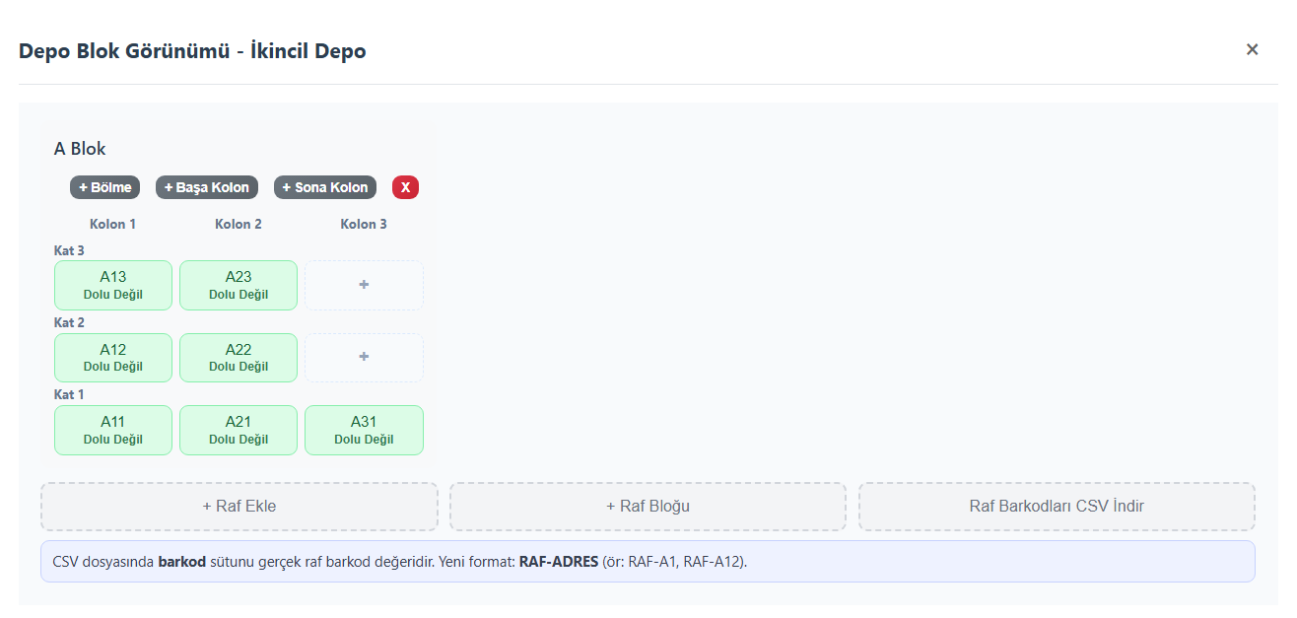Click the red X delete block button
Viewport: 1297px width, 618px height.
[405, 187]
